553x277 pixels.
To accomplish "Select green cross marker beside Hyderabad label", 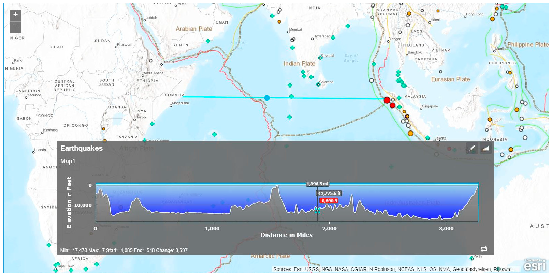I will click(x=333, y=37).
